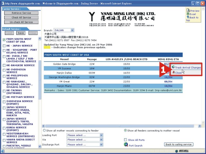The width and height of the screenshot is (206, 154).
Task: Click the Retrieve Service button
Action: coord(21,13)
